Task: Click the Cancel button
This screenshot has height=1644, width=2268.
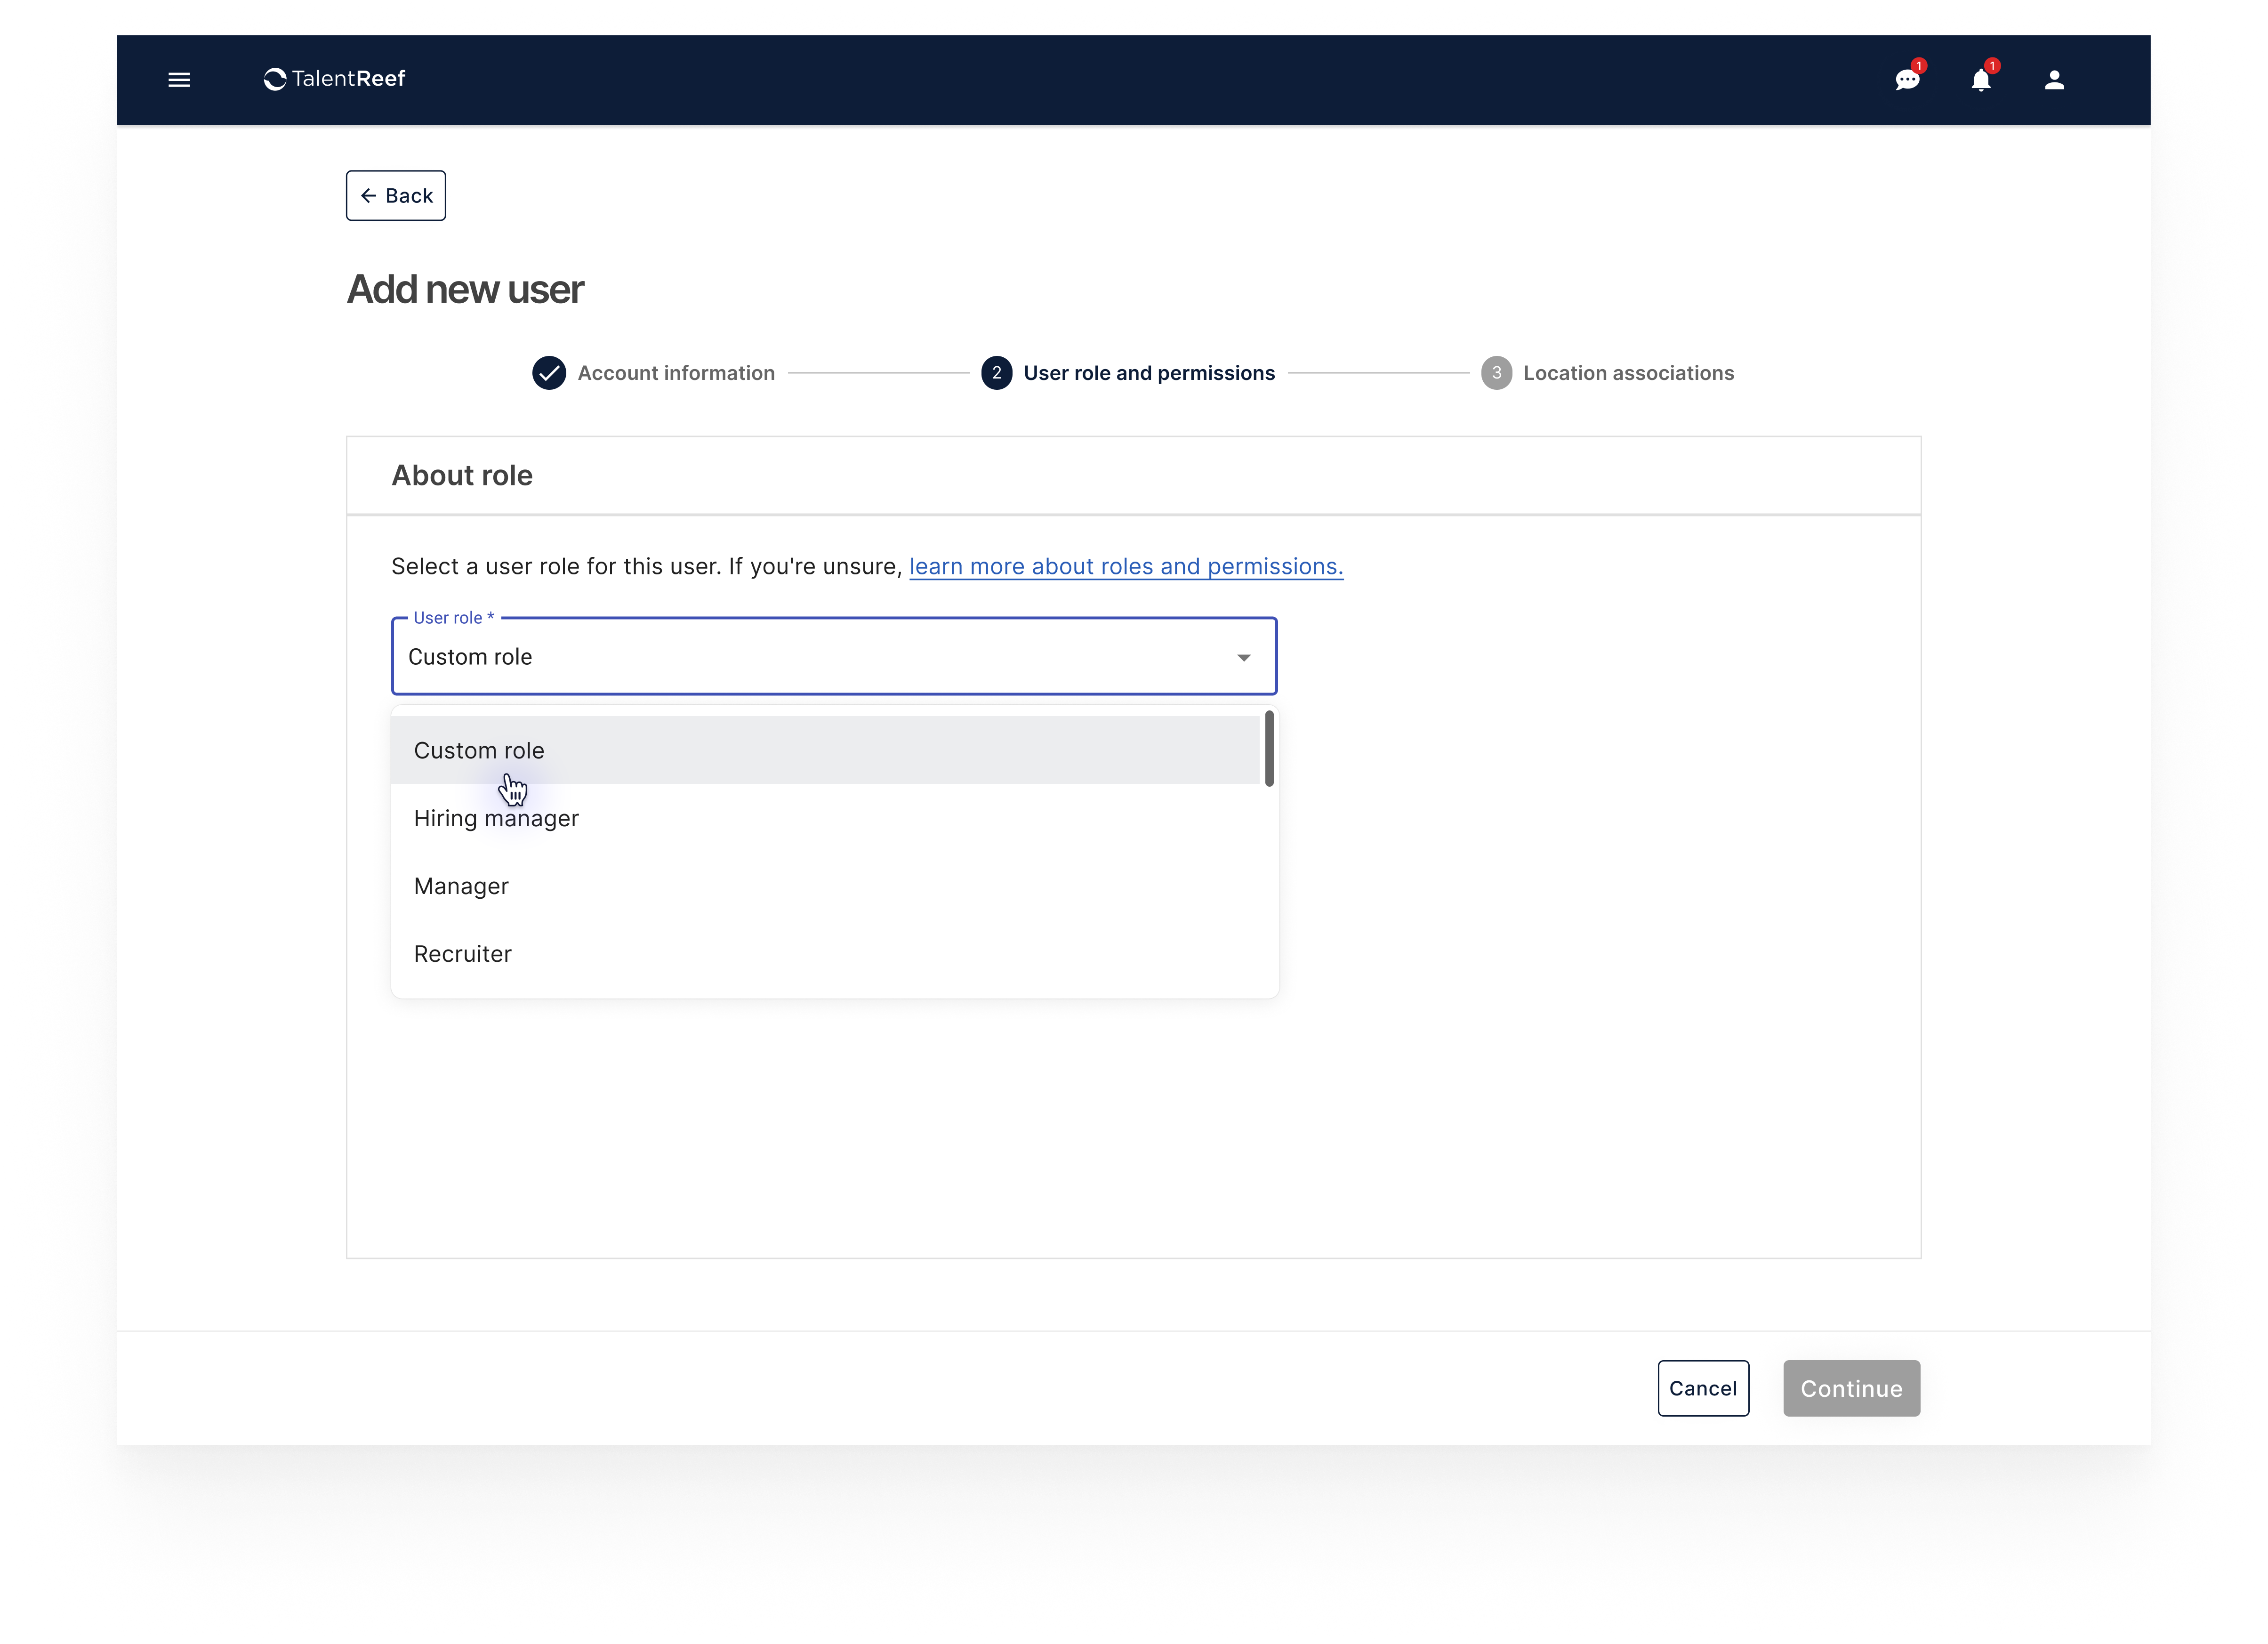Action: (1703, 1388)
